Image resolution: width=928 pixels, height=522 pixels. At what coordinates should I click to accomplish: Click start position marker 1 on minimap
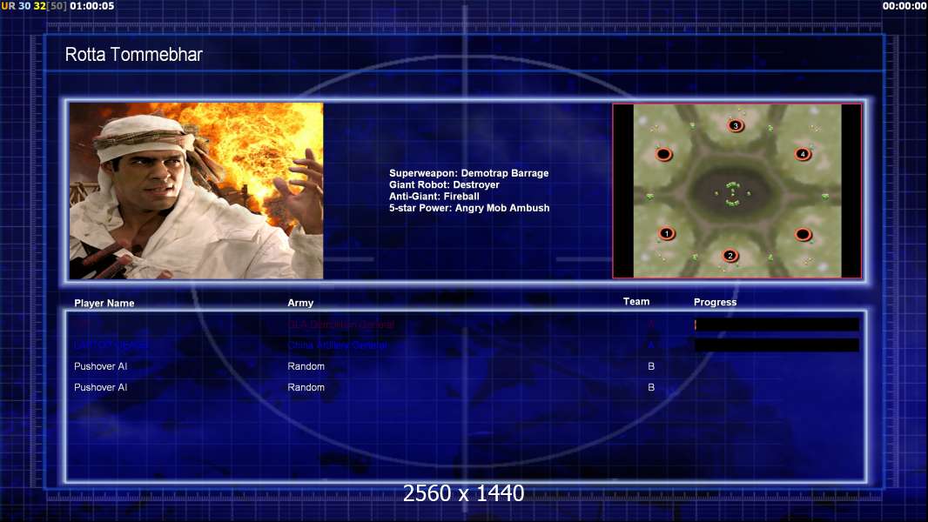pos(667,233)
